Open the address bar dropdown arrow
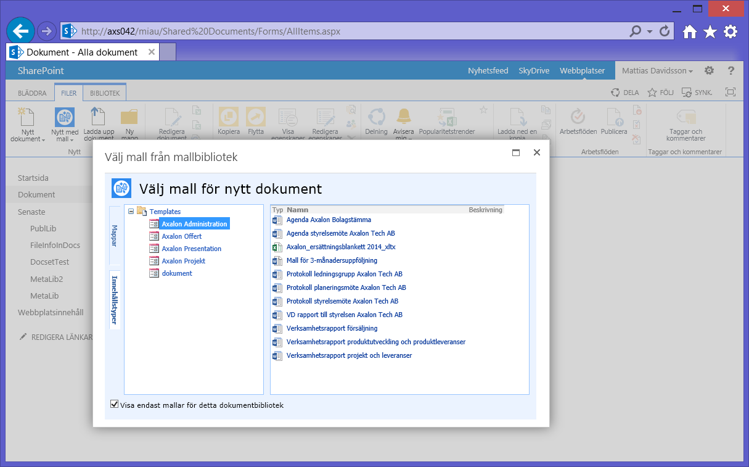 650,31
